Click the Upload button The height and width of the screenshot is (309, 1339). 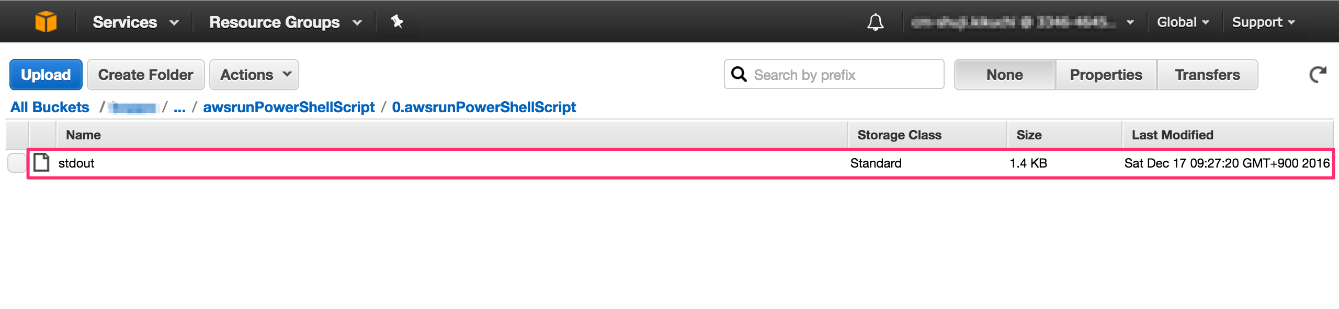tap(46, 74)
